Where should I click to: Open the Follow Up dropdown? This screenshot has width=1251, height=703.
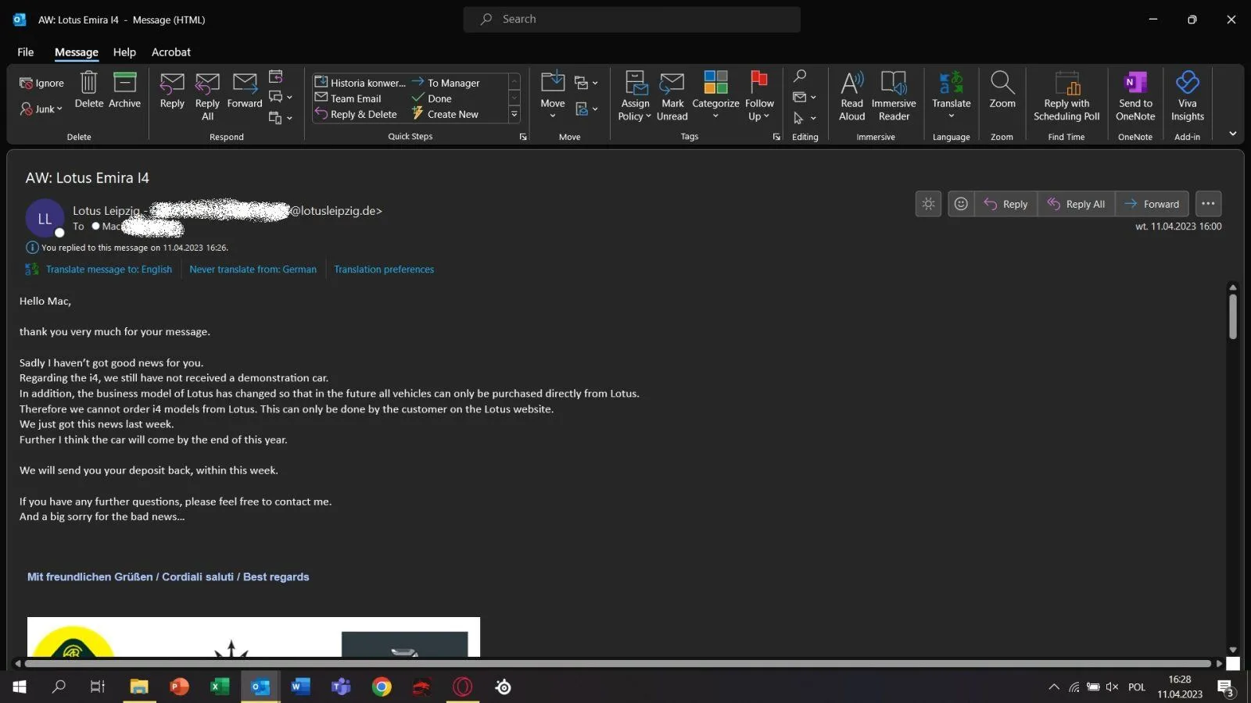pos(758,116)
